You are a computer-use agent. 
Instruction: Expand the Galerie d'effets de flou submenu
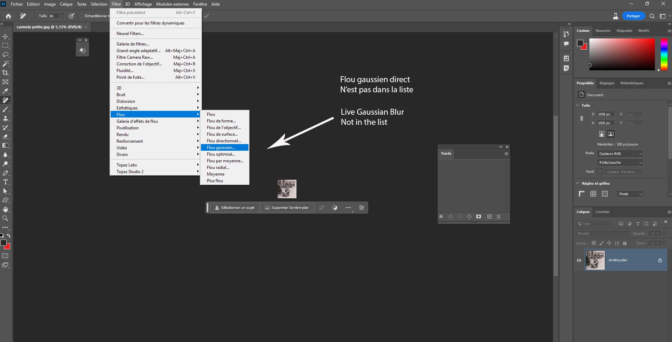pos(155,121)
